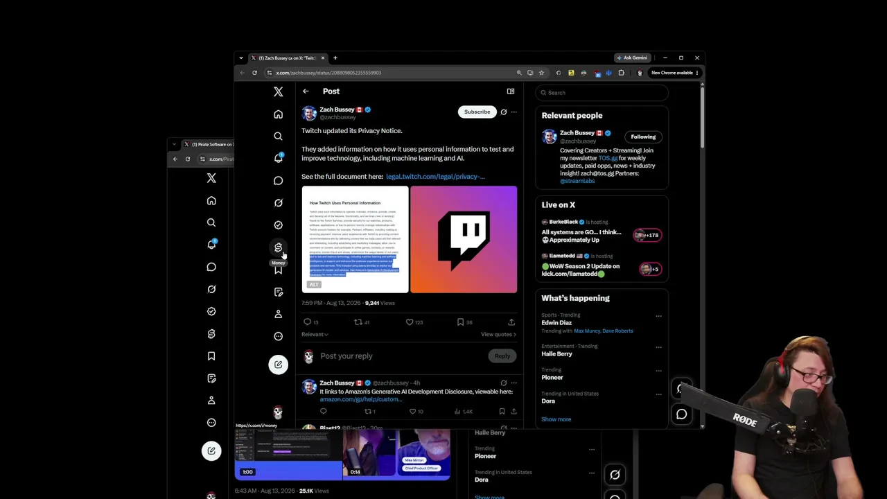Click the Search input field on X

click(602, 93)
